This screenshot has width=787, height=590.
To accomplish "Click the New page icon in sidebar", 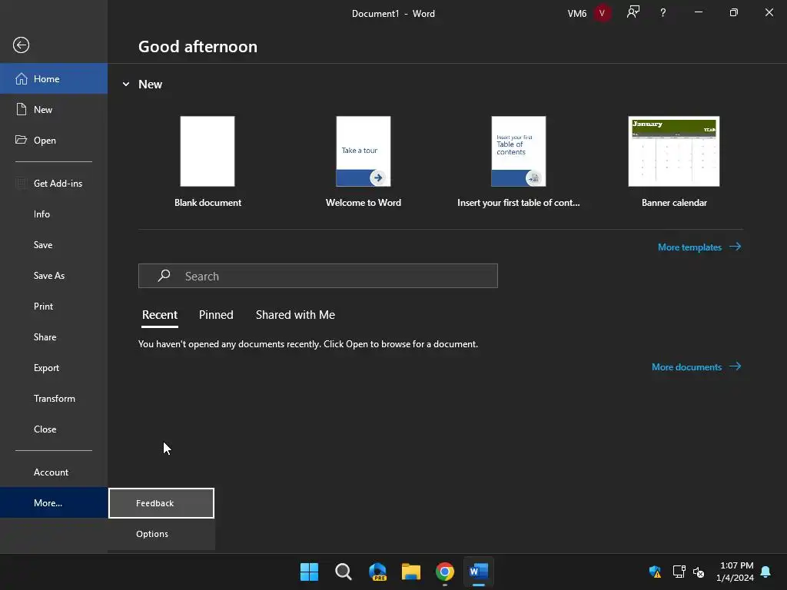I will (x=21, y=109).
